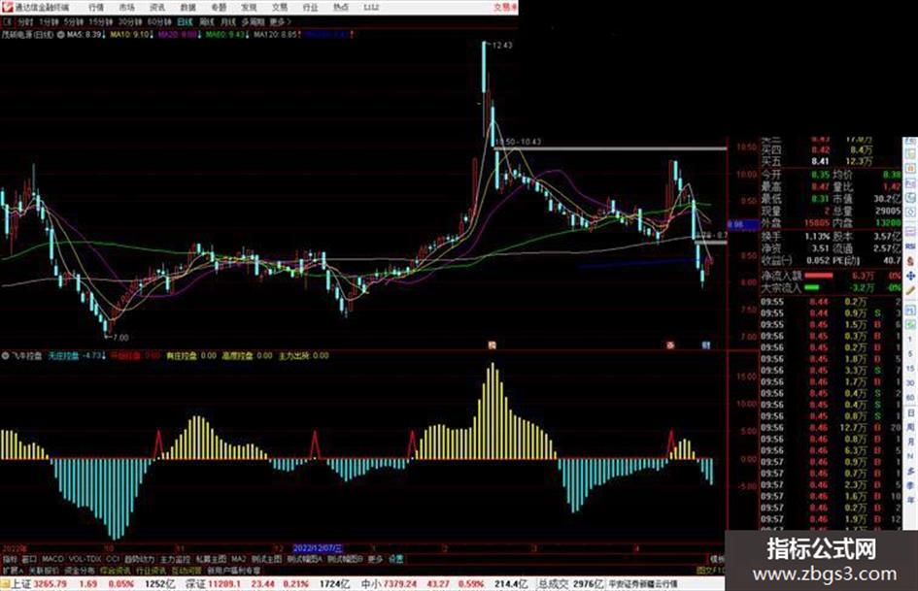
Task: Select the MA2 indicator tab
Action: point(238,559)
